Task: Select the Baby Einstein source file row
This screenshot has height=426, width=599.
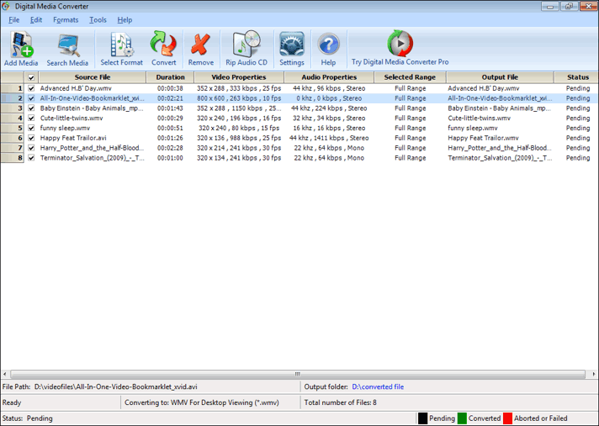Action: point(92,108)
